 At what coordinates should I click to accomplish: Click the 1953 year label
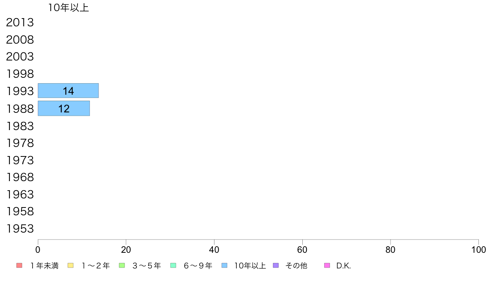[x=20, y=229]
